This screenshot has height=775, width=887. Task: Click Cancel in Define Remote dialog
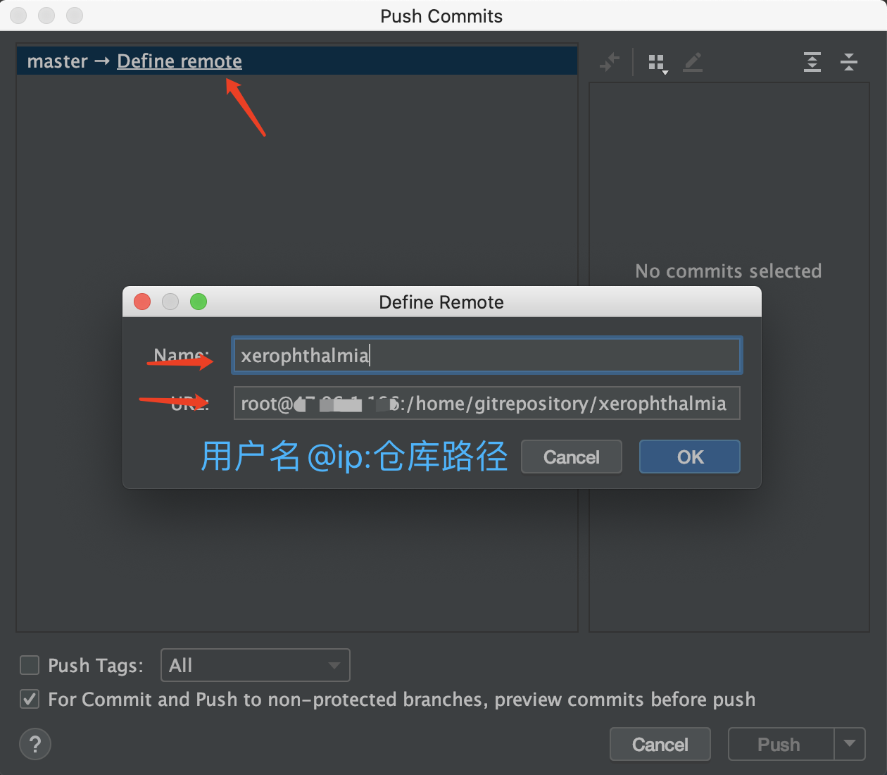(572, 457)
